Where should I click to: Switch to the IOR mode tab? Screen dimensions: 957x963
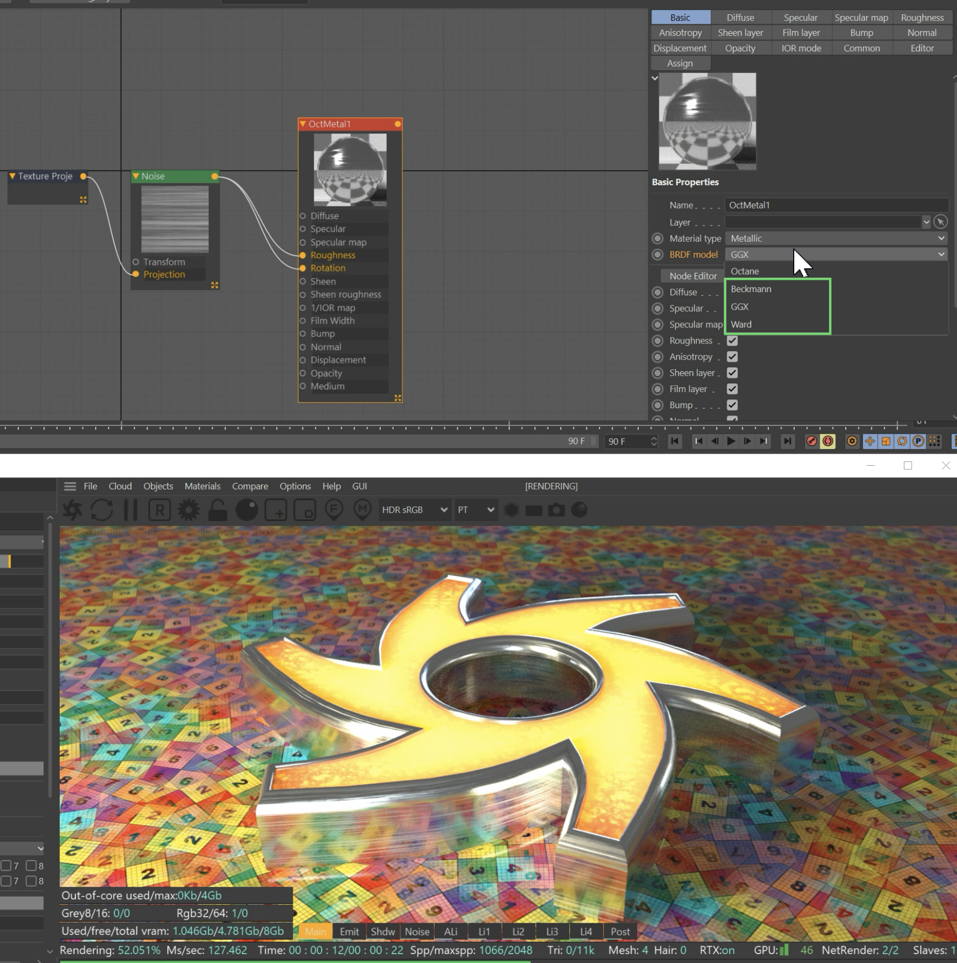(x=801, y=48)
